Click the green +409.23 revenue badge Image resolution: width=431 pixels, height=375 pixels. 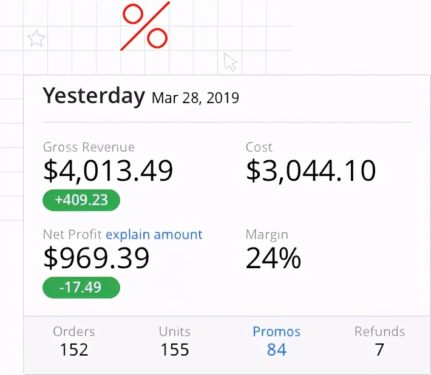(x=81, y=200)
